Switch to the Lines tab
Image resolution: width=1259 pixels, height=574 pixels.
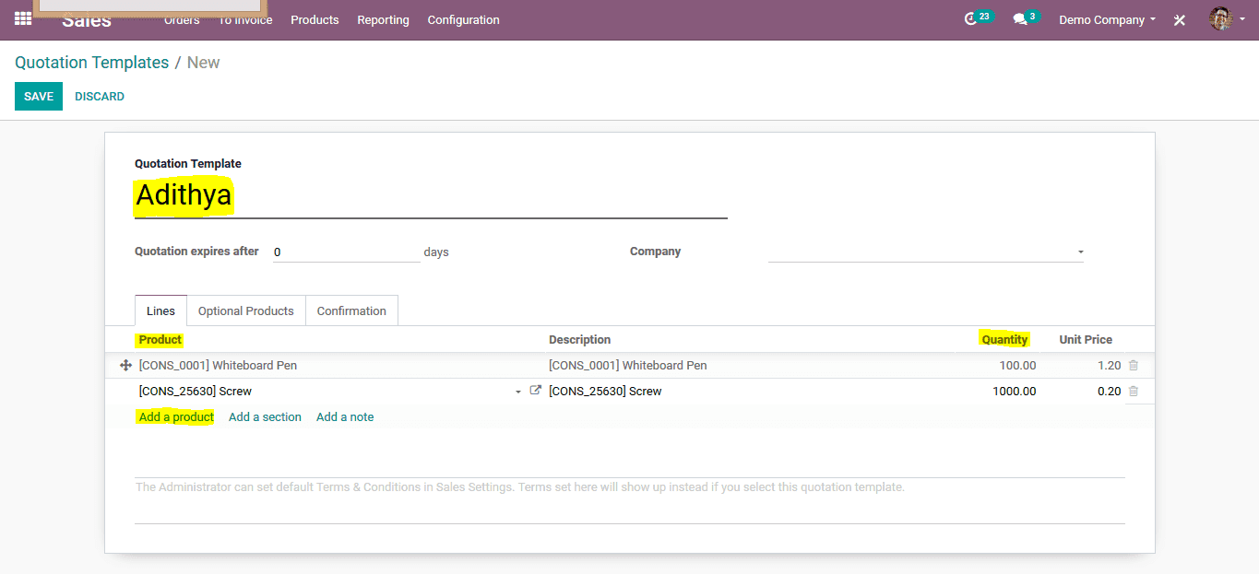pos(161,310)
